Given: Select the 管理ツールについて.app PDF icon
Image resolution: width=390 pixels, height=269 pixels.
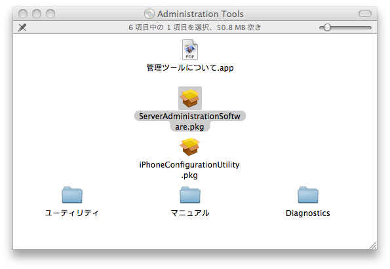Looking at the screenshot, I should [190, 50].
